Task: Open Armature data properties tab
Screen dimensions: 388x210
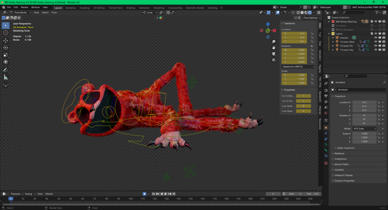Action: click(x=326, y=145)
